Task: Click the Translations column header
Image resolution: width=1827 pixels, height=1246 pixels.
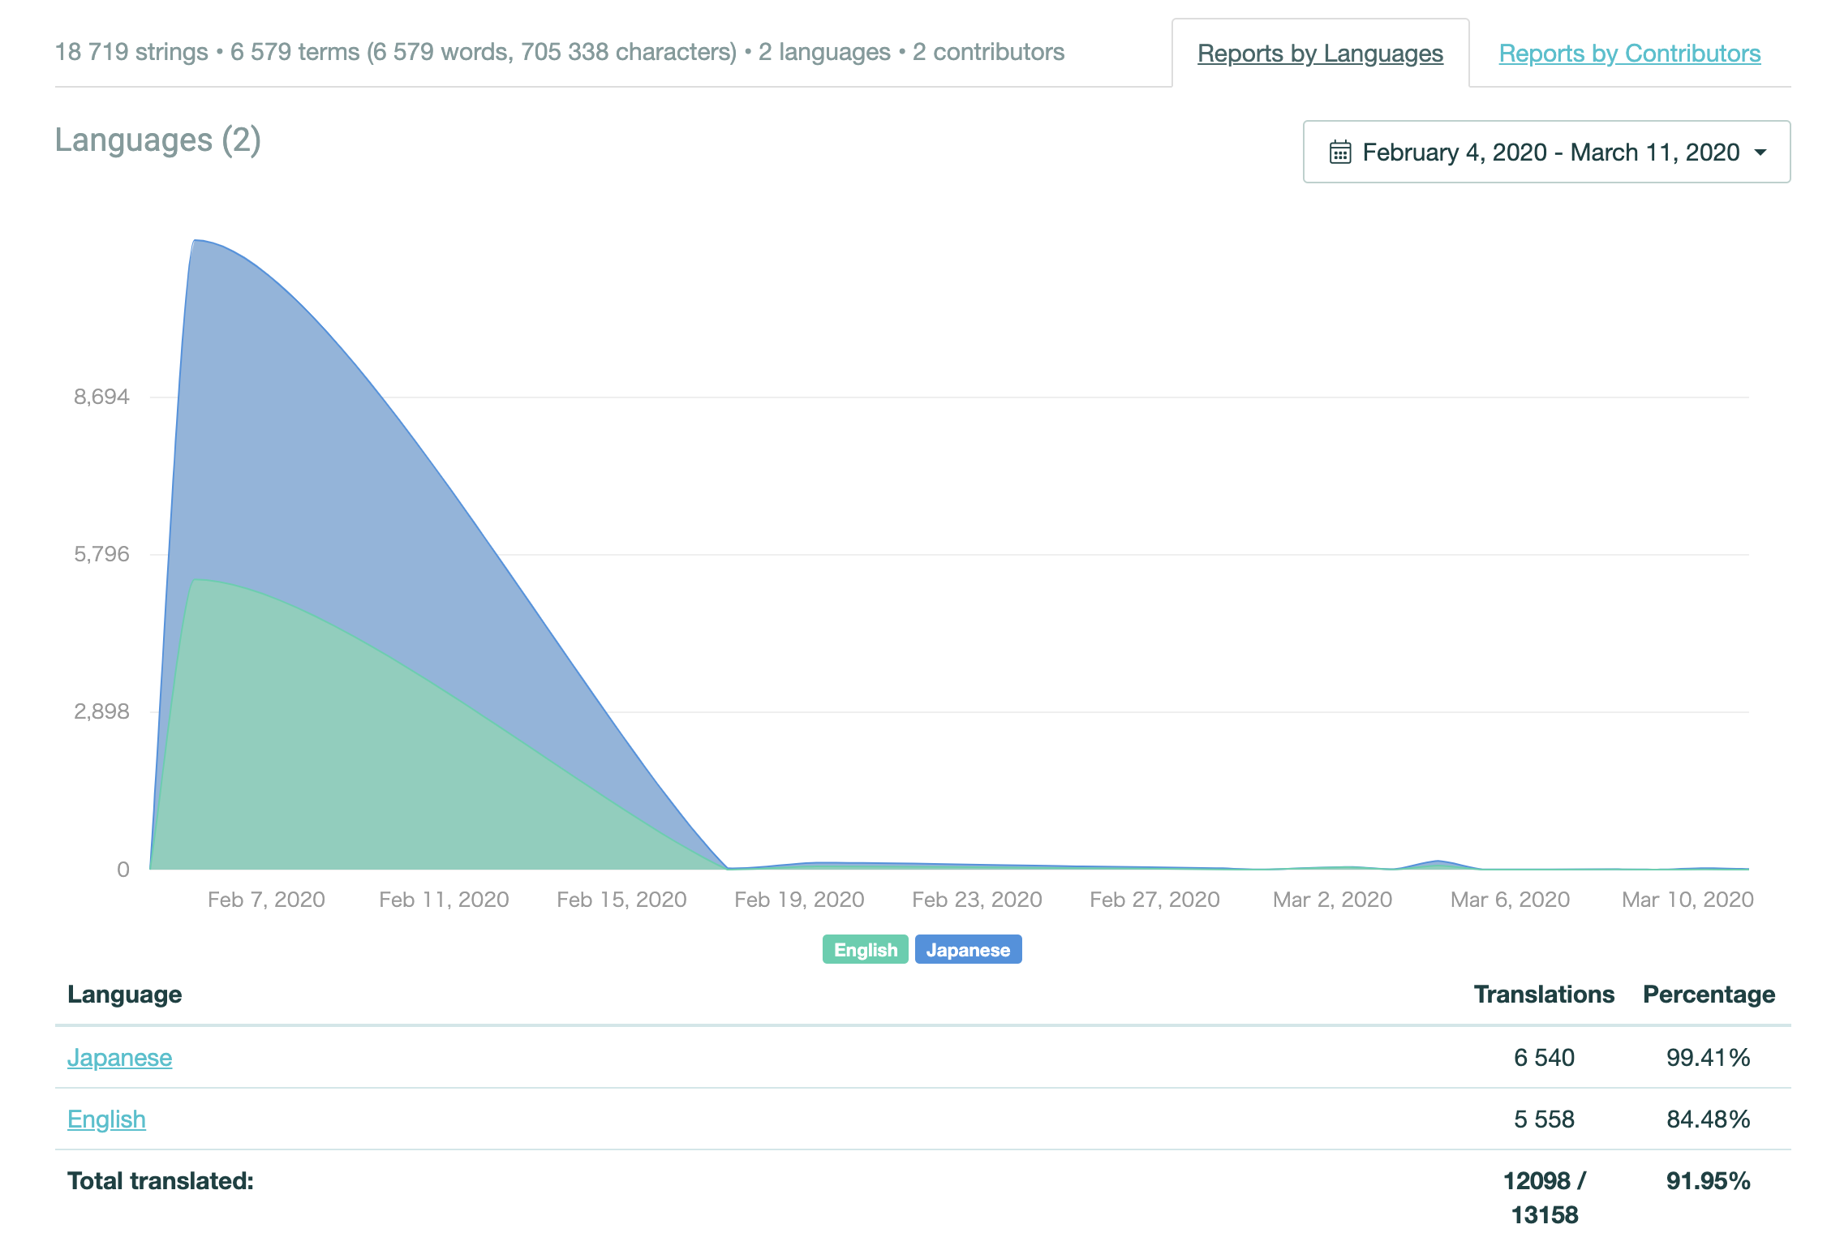Action: click(x=1543, y=995)
